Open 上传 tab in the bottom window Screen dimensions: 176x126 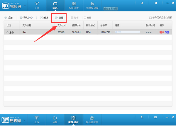pos(37,120)
